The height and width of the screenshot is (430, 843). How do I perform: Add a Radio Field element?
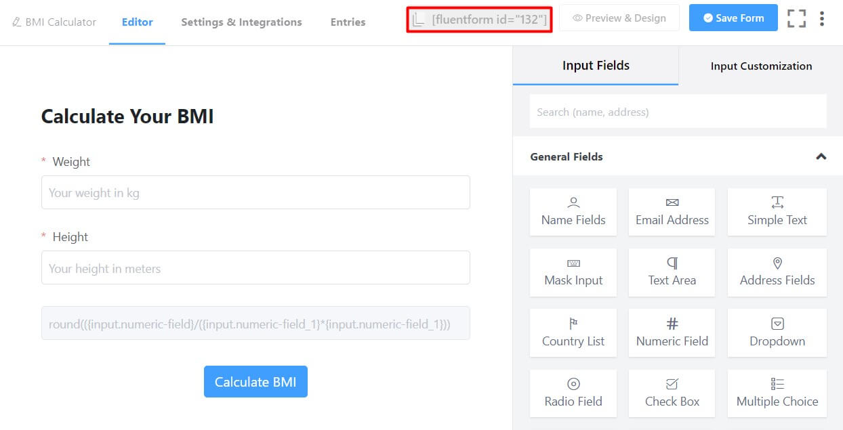tap(573, 393)
